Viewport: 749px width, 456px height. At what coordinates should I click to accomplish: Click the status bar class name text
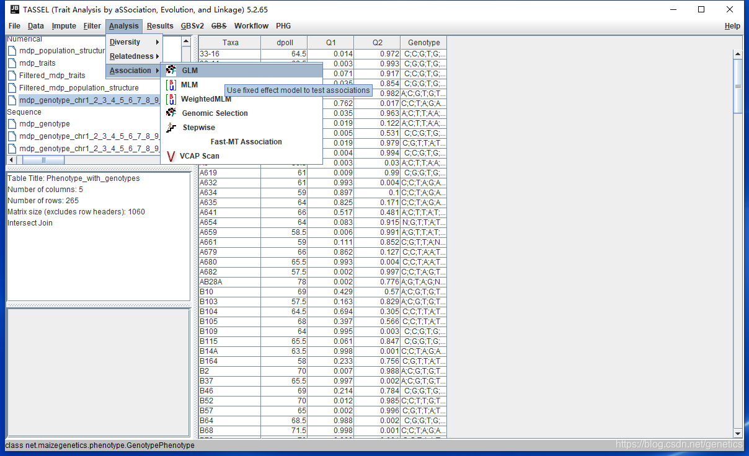(x=100, y=445)
